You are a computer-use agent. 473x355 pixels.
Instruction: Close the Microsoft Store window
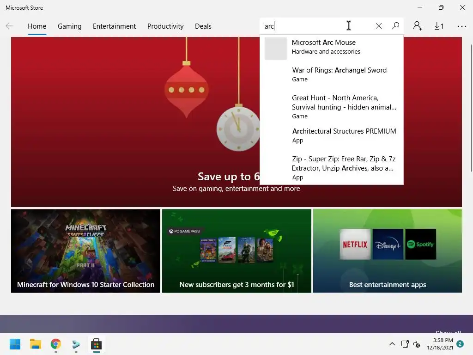pyautogui.click(x=462, y=7)
